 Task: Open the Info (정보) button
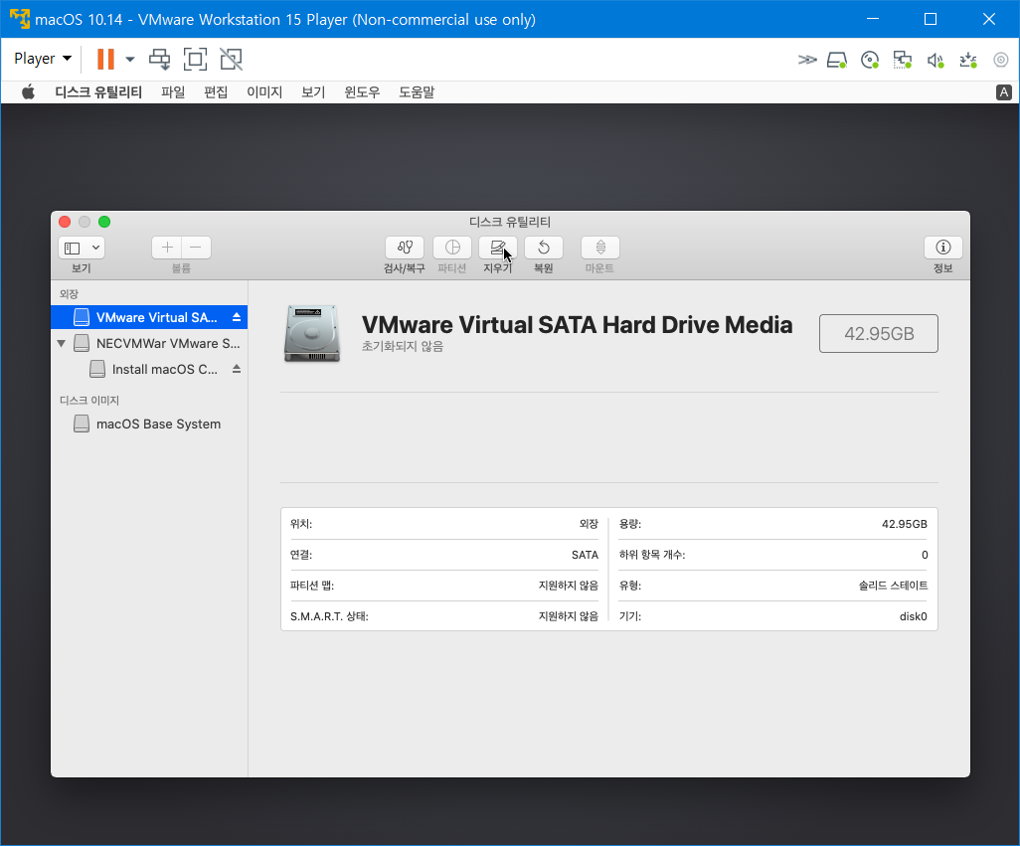943,248
